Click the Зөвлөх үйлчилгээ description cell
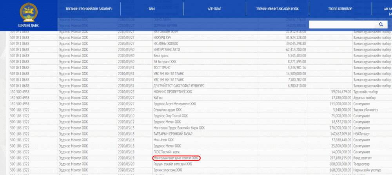 tap(372, 110)
